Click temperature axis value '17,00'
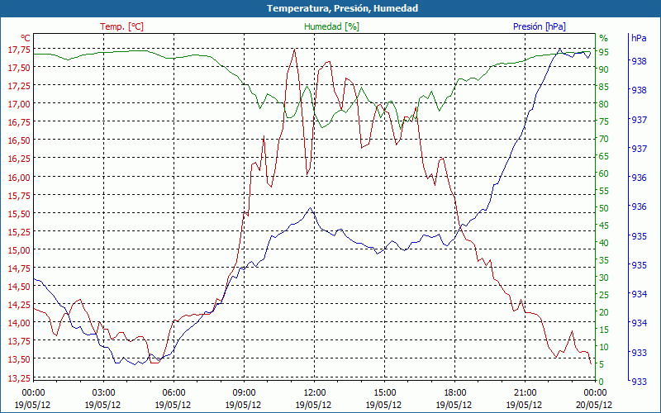The height and width of the screenshot is (413, 661). point(19,104)
